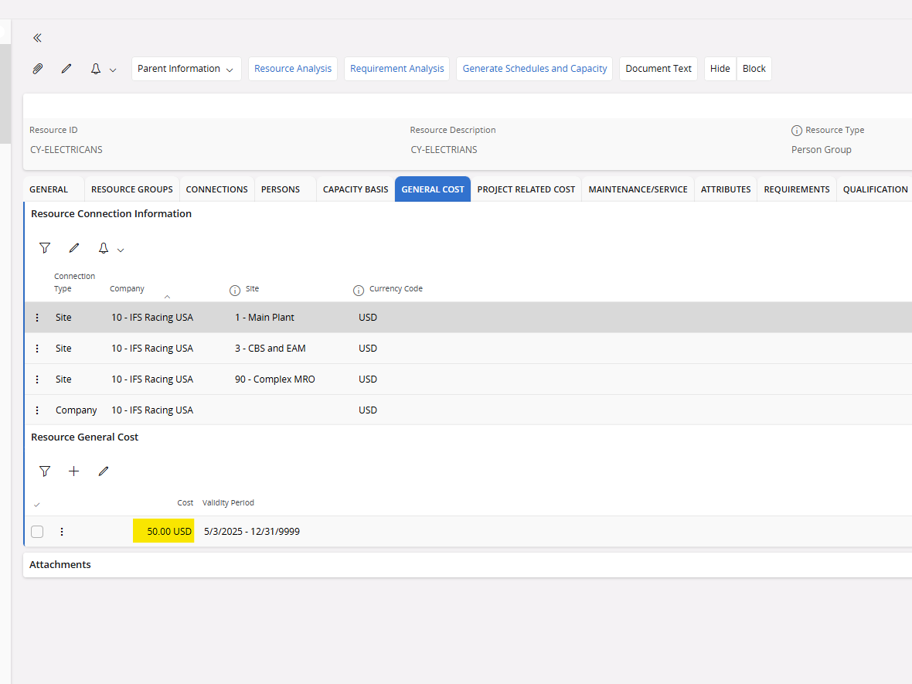The width and height of the screenshot is (912, 684).
Task: Go to the Maintenance/Service tab
Action: [x=638, y=189]
